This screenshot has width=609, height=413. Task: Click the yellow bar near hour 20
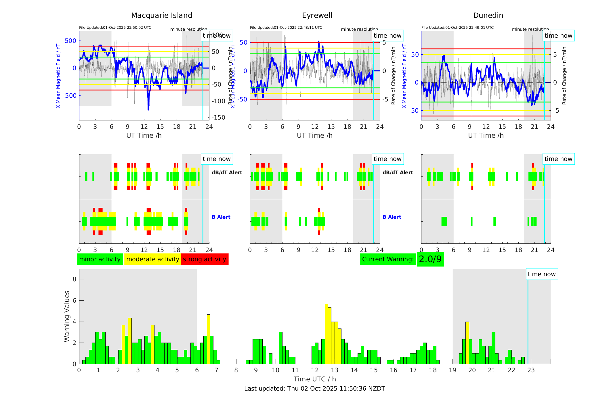click(x=467, y=343)
